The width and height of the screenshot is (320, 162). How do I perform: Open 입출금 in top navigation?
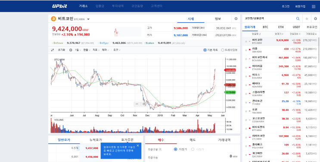(x=100, y=6)
